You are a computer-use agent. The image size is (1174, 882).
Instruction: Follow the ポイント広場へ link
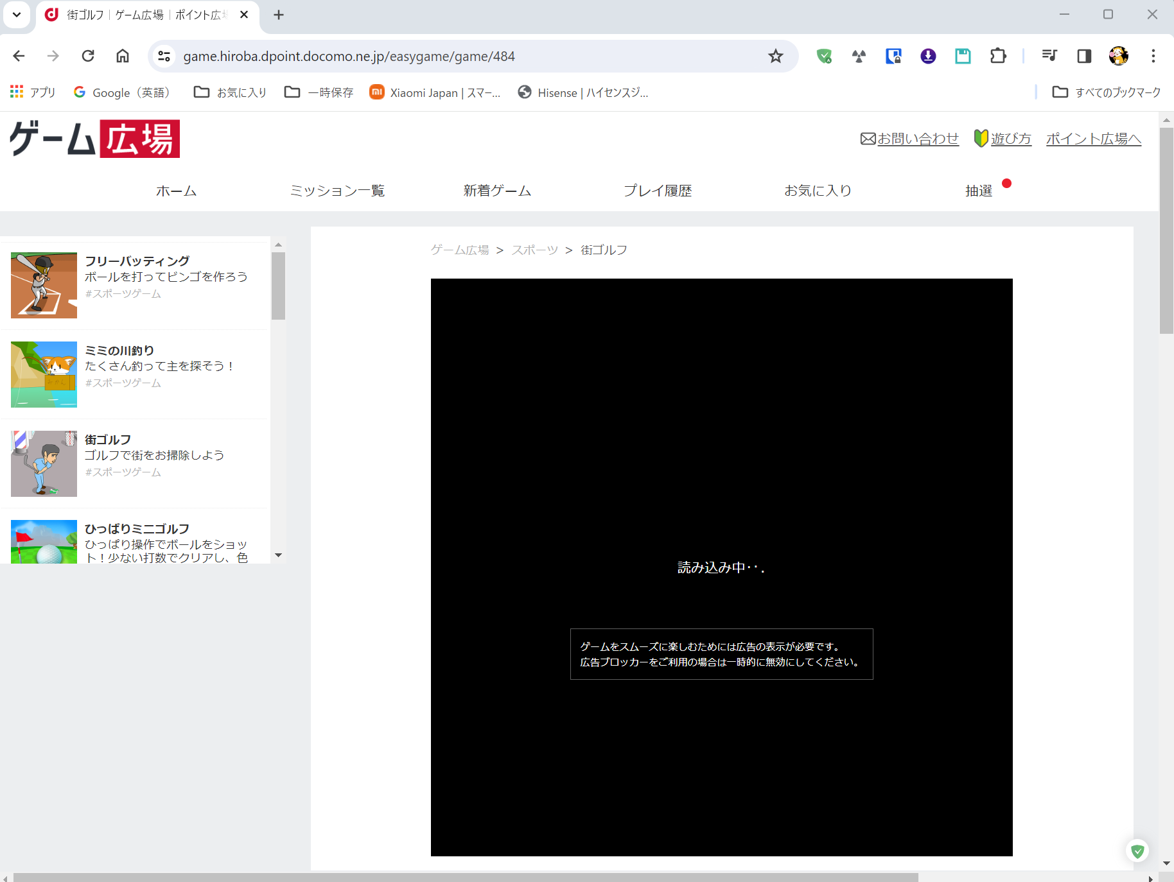coord(1093,138)
